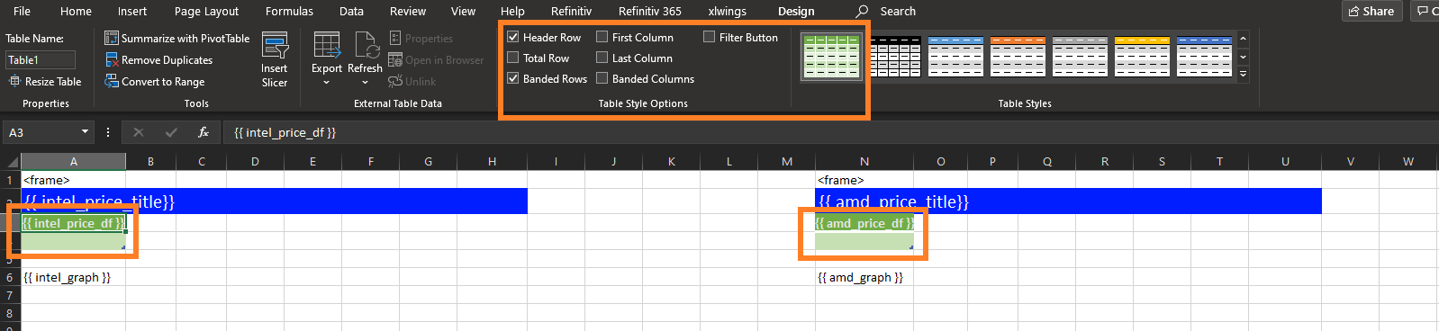1439x331 pixels.
Task: Apply the gray table style thumbnail
Action: click(x=1081, y=57)
